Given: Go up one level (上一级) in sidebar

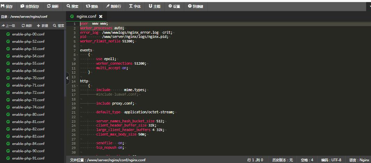Looking at the screenshot, I should click(8, 25).
